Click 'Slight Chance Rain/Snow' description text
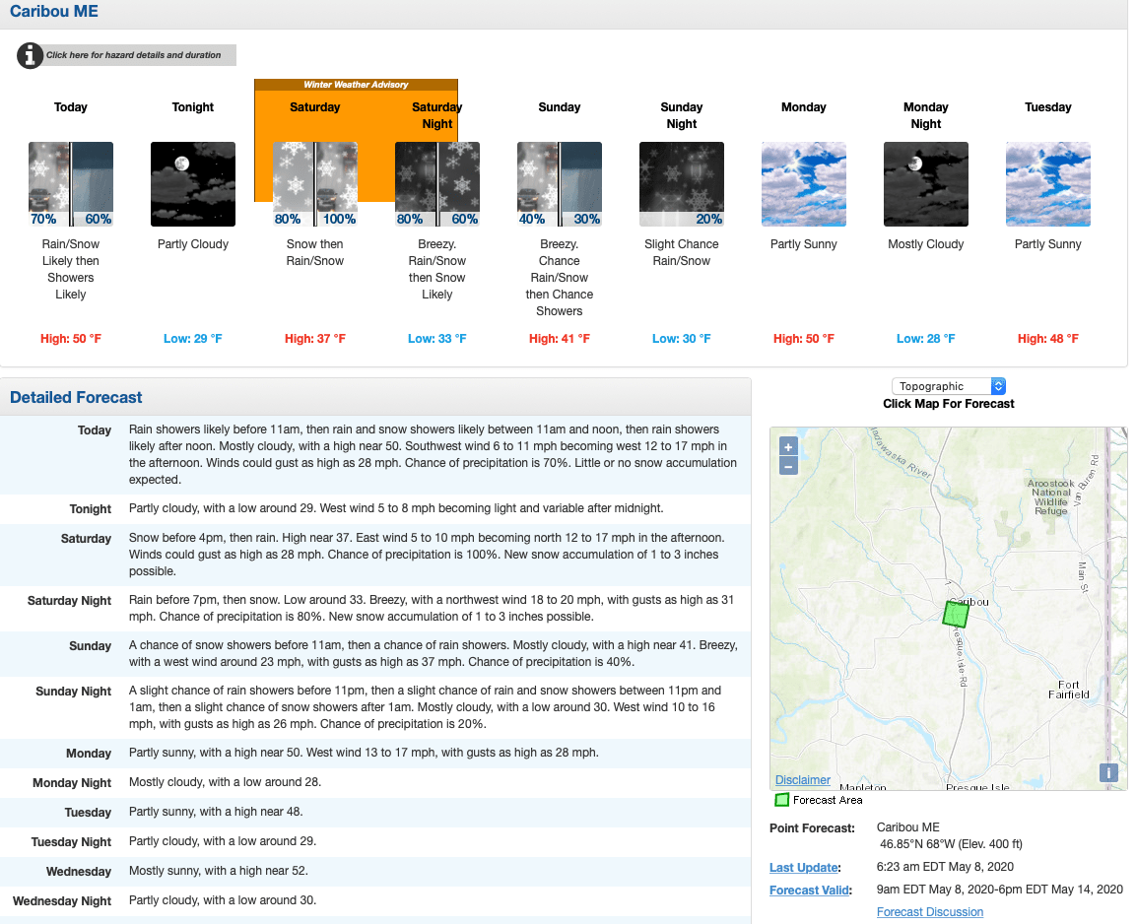The image size is (1136, 924). tap(682, 253)
